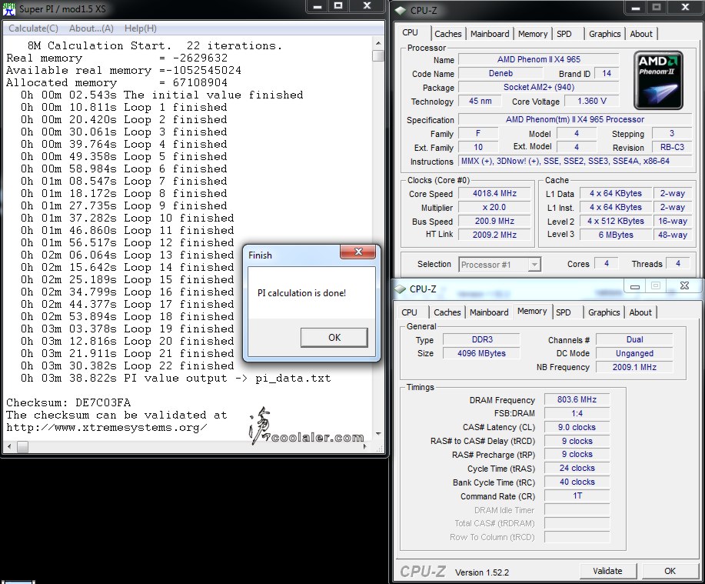Expand the Processor #1 selection dropdown
Viewport: 705px width, 584px height.
click(534, 265)
